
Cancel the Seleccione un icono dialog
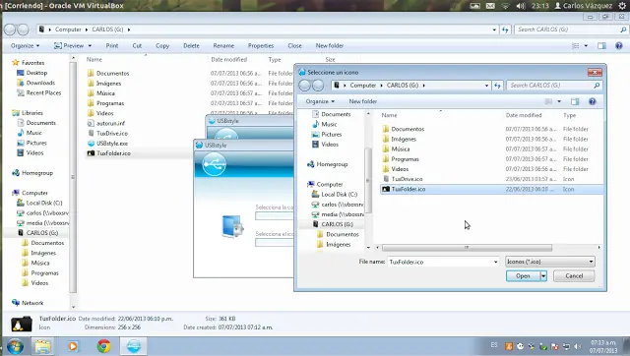coord(574,275)
